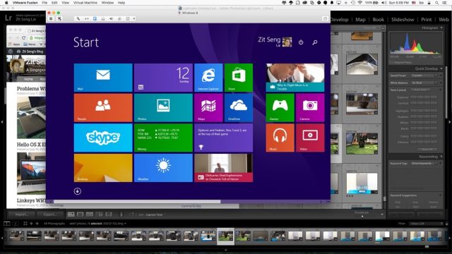Pause the virtual machine in VMware toolbar

click(51, 19)
